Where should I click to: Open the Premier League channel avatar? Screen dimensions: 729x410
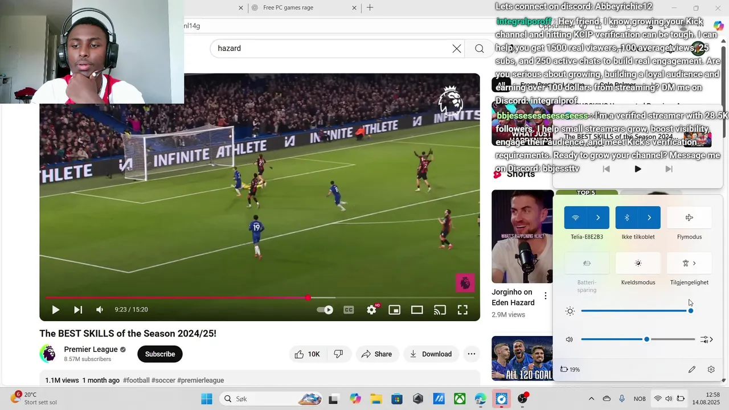click(x=48, y=354)
